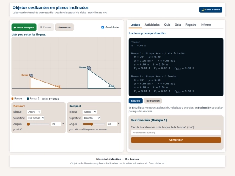This screenshot has height=176, width=235.
Task: Click the page title Objetos deslizantes en planos inclinados
Action: [50, 8]
